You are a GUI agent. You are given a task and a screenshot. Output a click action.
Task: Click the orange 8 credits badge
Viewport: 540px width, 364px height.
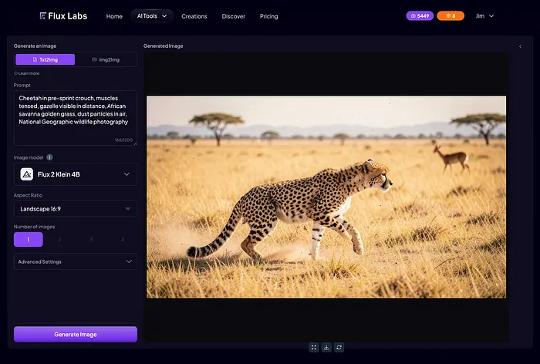click(450, 15)
